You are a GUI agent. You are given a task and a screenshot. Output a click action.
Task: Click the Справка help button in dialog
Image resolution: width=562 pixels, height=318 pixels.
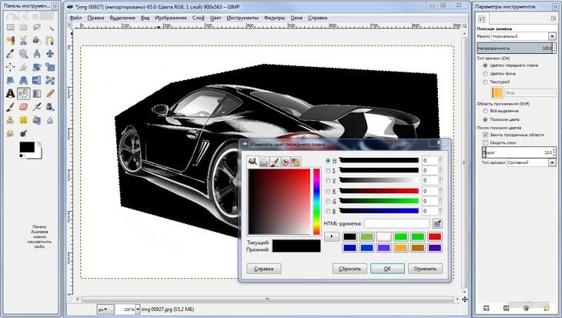coord(264,269)
